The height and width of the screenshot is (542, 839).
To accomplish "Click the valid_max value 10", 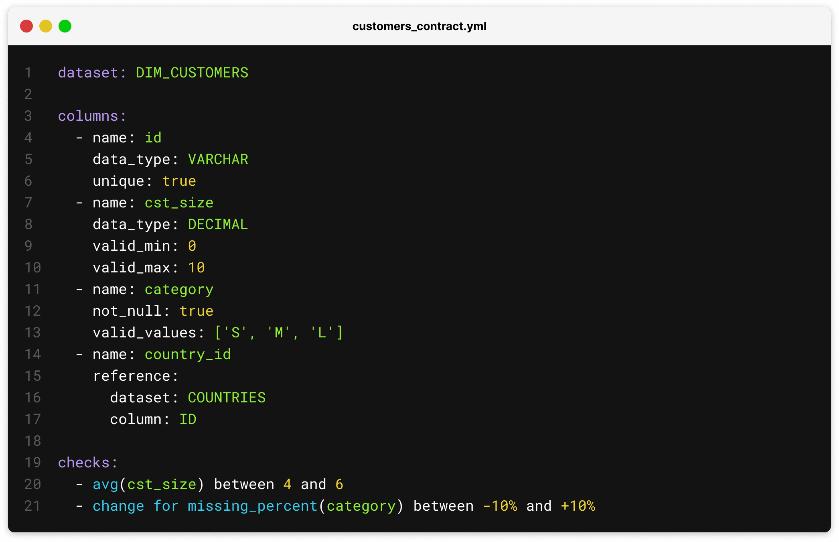I will click(197, 268).
